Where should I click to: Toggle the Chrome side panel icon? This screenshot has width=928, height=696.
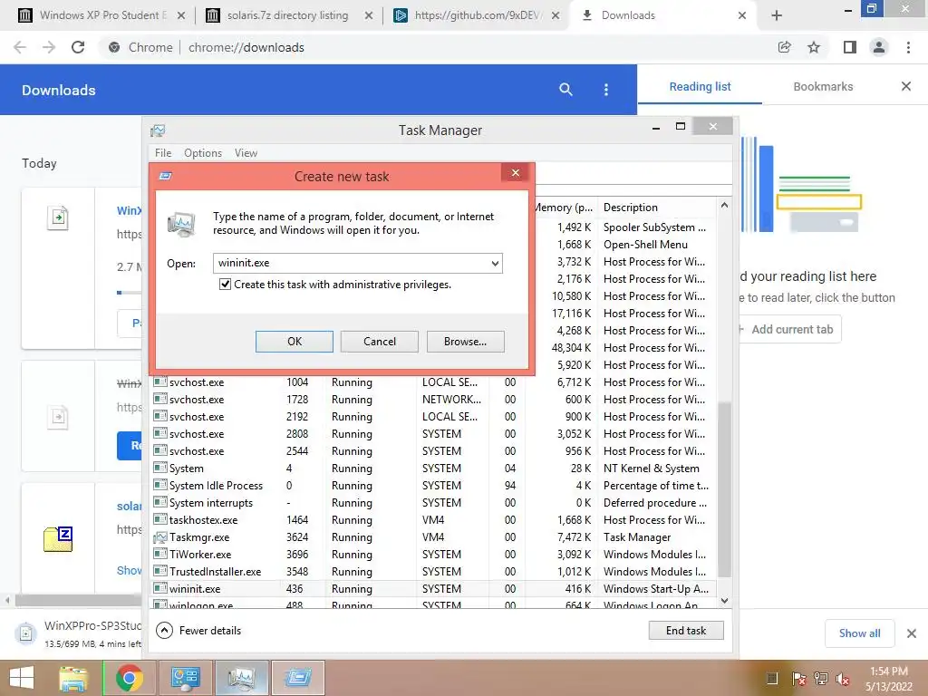click(x=850, y=47)
